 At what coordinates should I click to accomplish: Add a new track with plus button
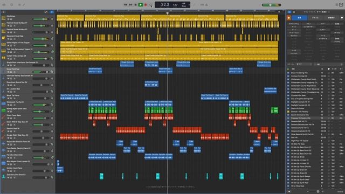[x=4, y=12]
